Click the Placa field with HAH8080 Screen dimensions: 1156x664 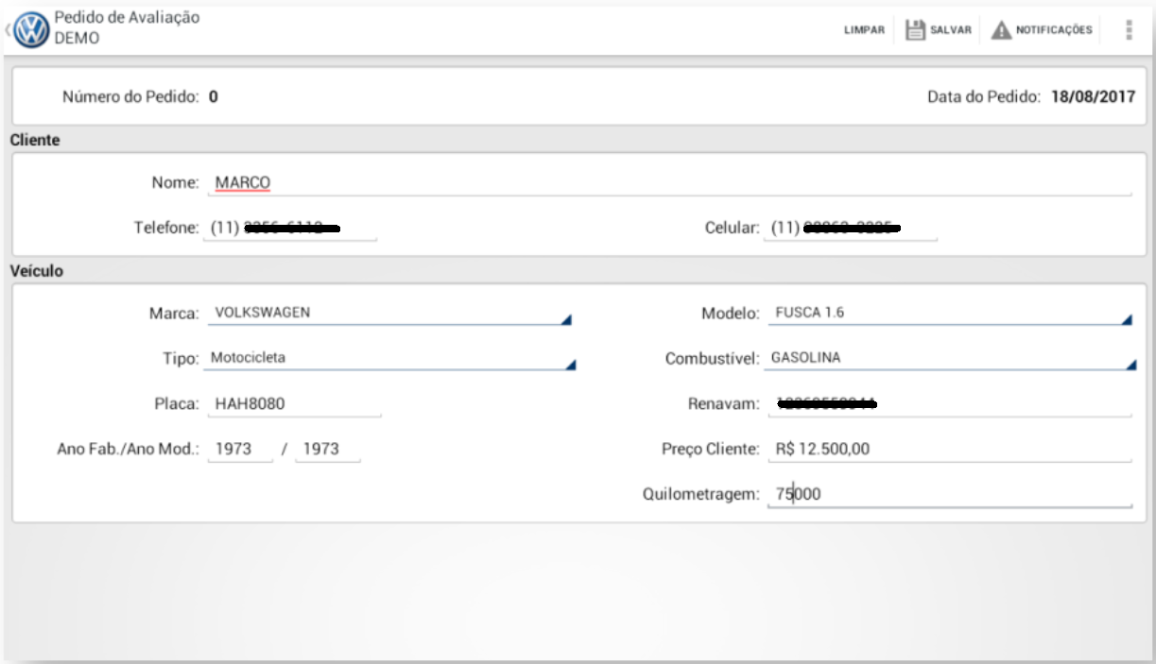294,404
